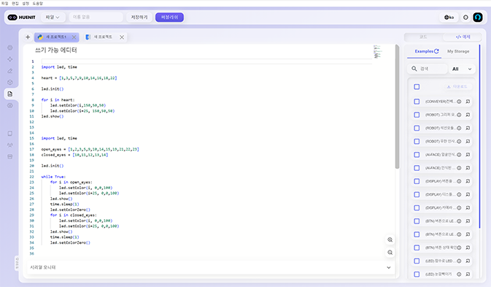Viewport: 491px width, 287px height.
Task: Open the 편집 menu
Action: (15, 4)
